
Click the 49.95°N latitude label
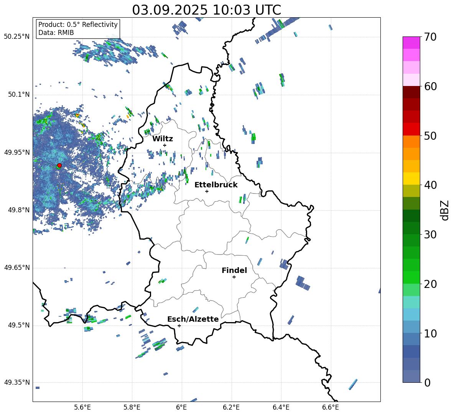click(x=17, y=152)
